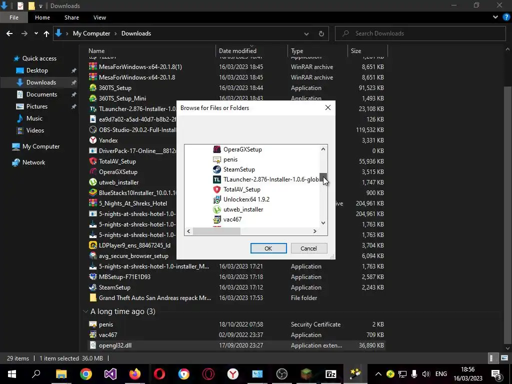Click dialog tree scroll down arrow

click(x=323, y=223)
